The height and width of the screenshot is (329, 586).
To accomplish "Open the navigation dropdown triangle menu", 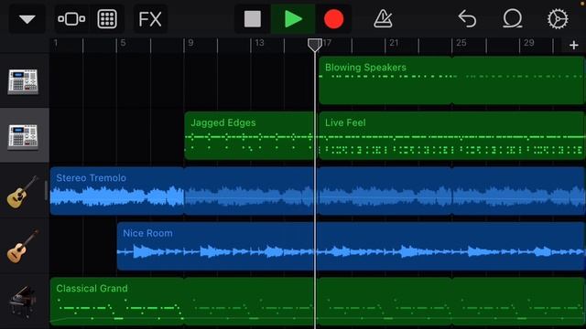I will 27,19.
